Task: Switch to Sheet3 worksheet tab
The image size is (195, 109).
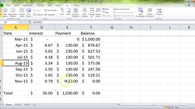Action: pos(27,104)
